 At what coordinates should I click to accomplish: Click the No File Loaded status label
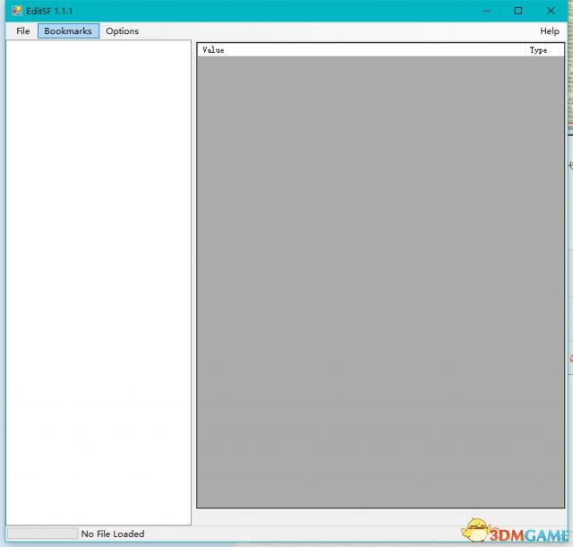[113, 534]
